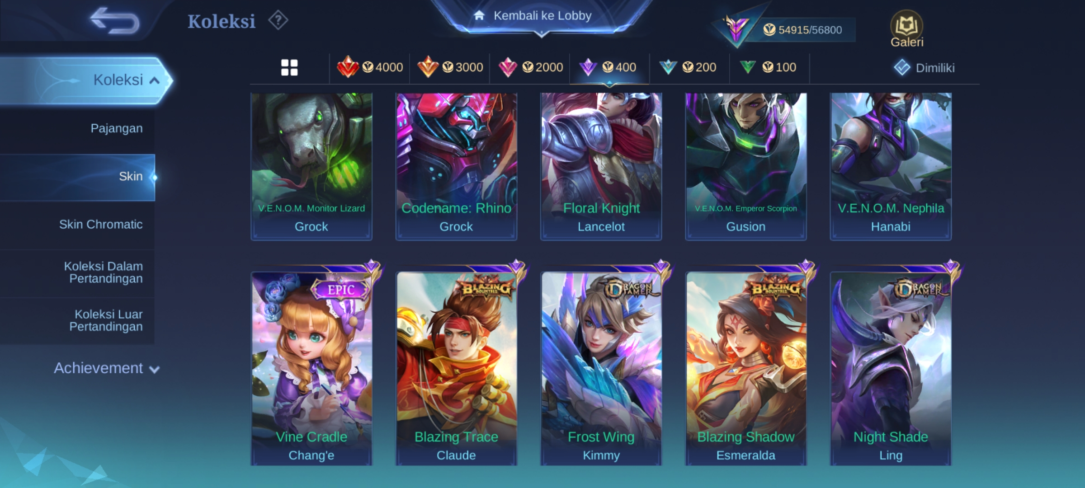Open the Galeri icon

click(x=907, y=29)
